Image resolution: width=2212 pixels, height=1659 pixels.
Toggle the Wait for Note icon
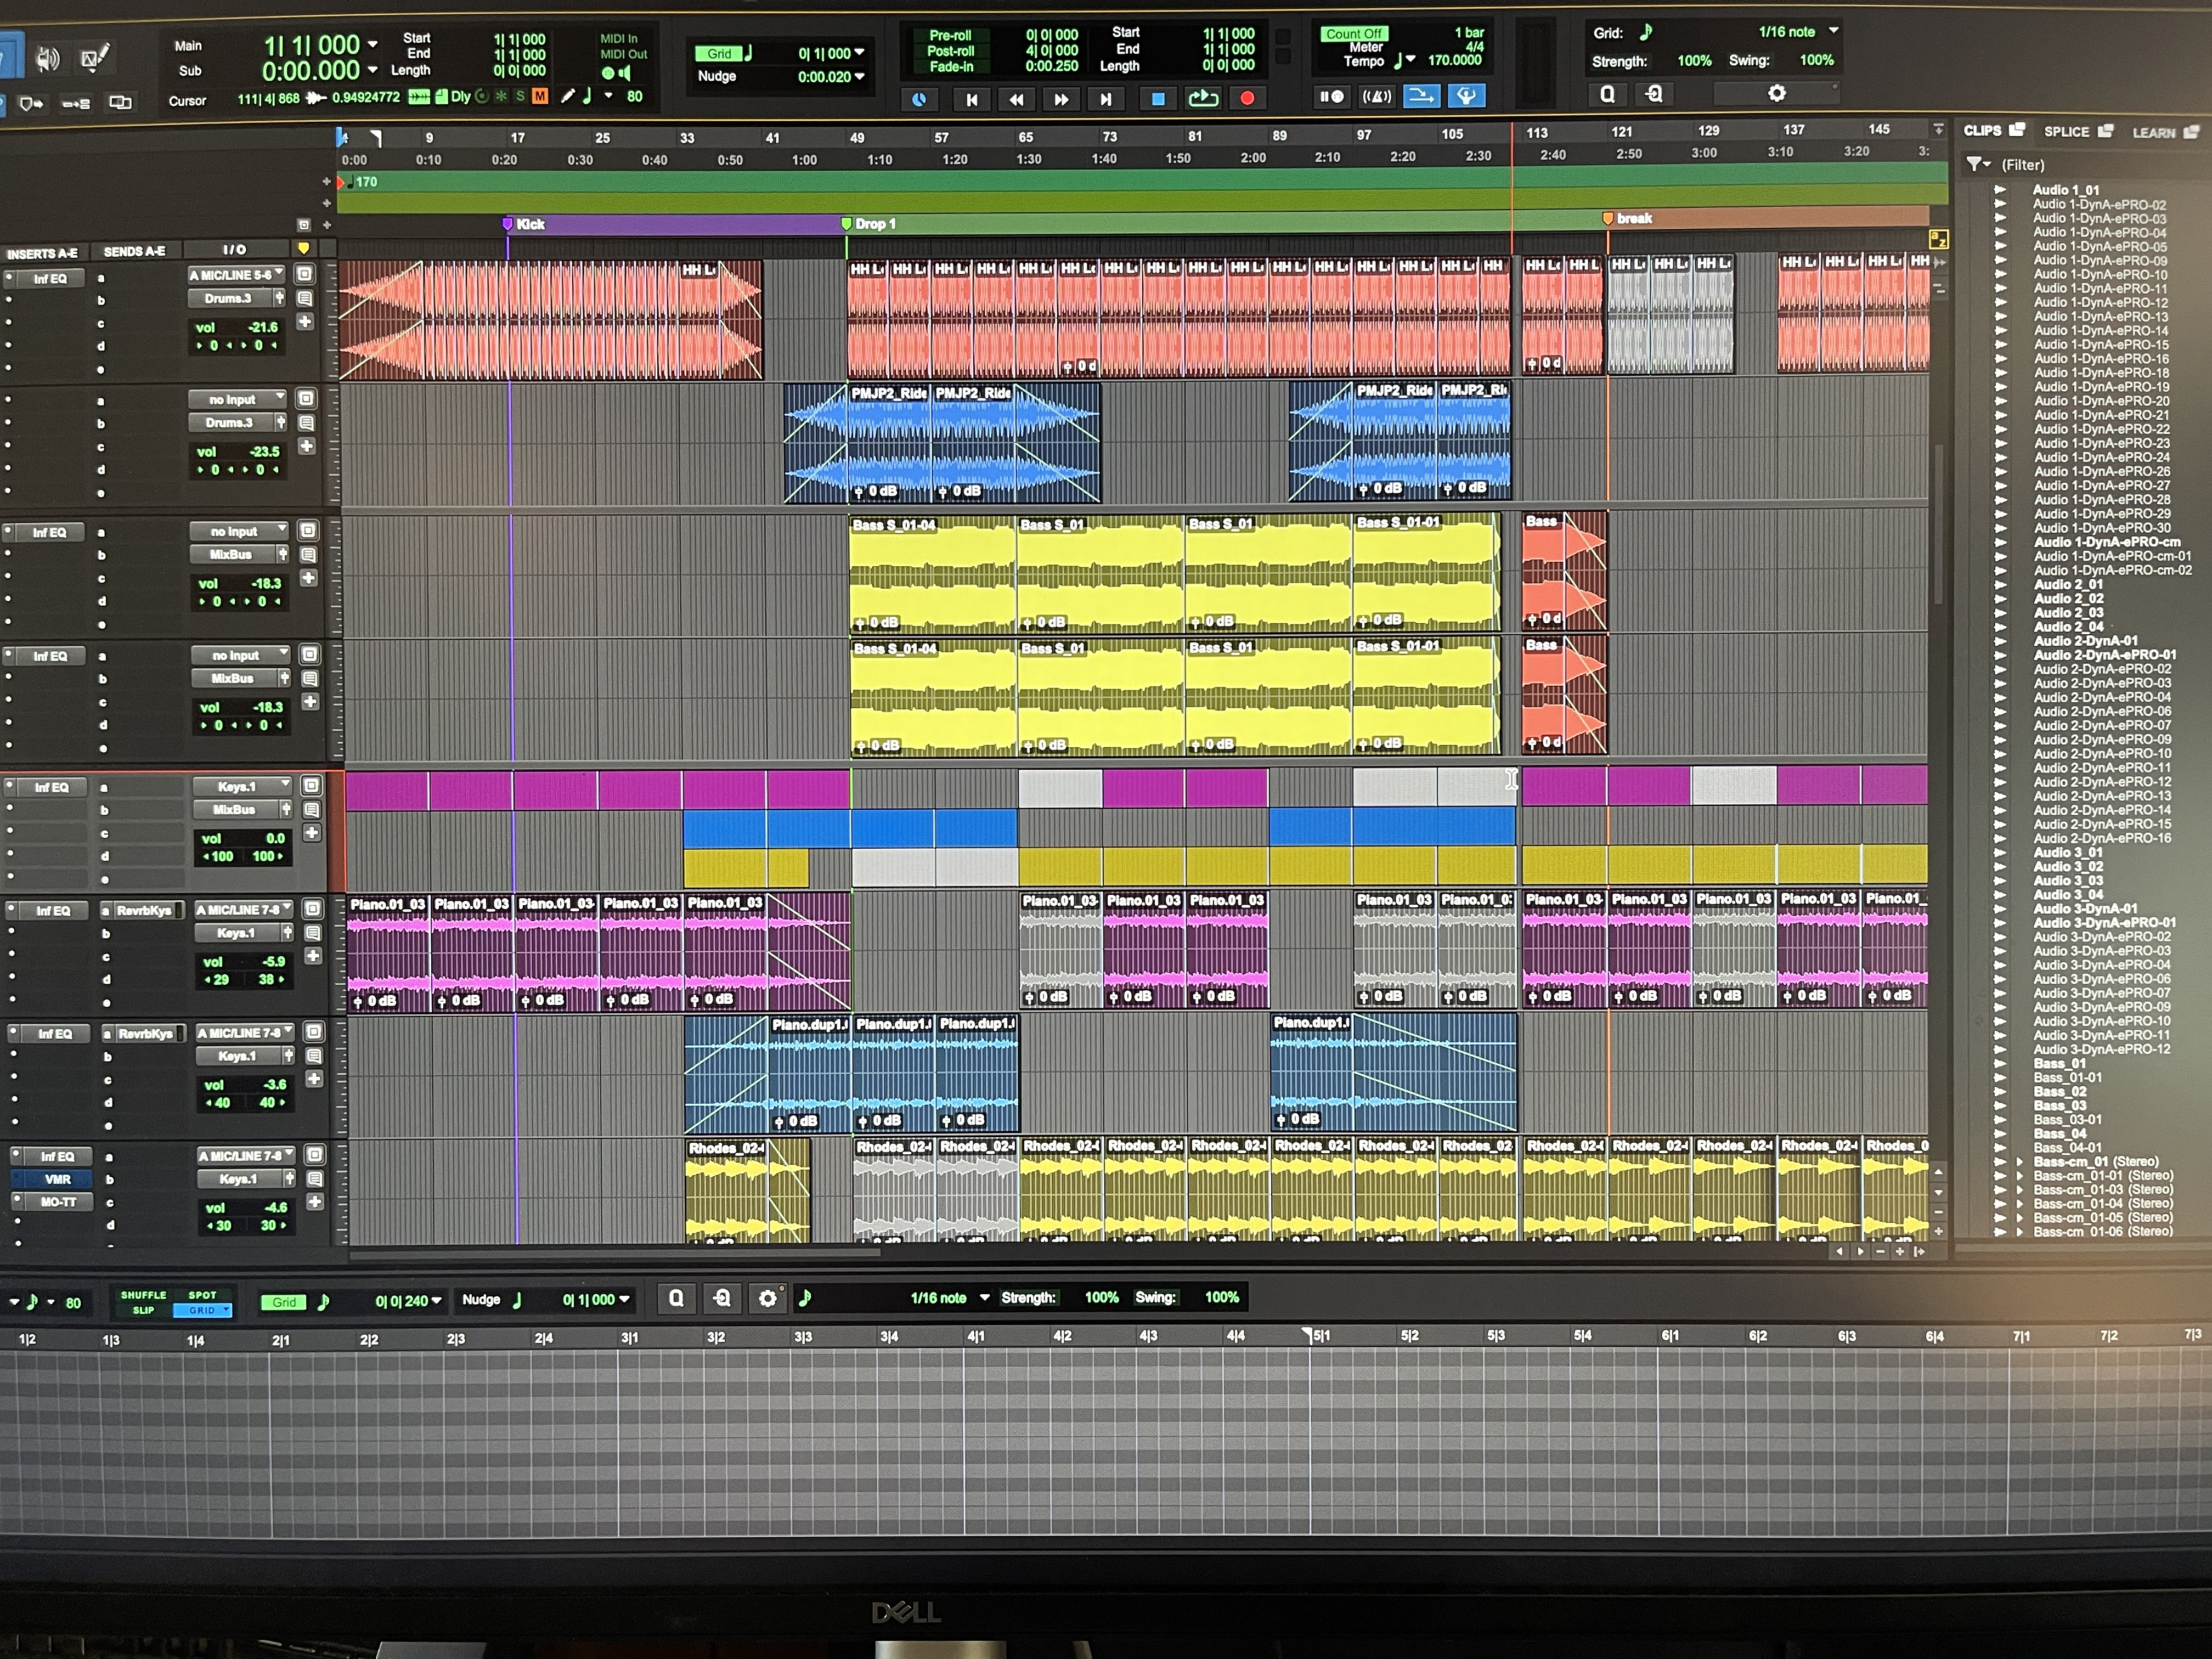[1332, 96]
